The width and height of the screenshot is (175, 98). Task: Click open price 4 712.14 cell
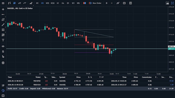point(77,81)
